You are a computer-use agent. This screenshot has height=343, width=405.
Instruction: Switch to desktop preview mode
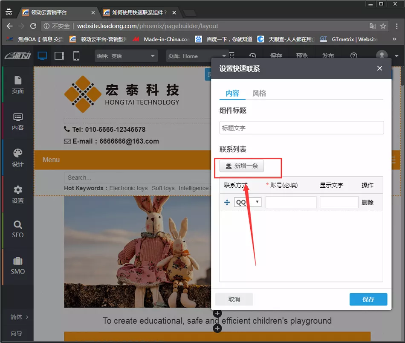click(x=42, y=56)
